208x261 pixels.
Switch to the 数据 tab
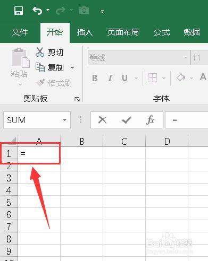tap(192, 32)
